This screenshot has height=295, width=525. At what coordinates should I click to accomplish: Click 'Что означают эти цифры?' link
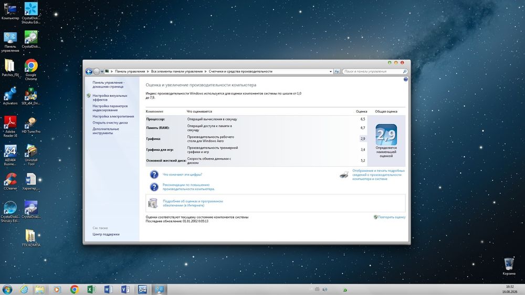pos(182,174)
